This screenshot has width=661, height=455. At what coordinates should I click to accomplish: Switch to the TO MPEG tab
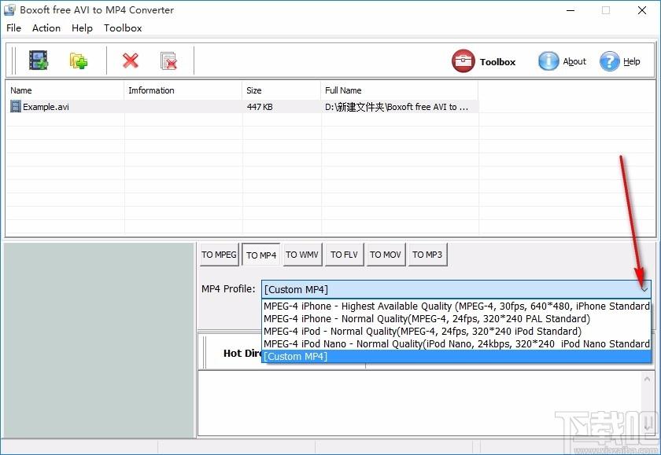219,255
